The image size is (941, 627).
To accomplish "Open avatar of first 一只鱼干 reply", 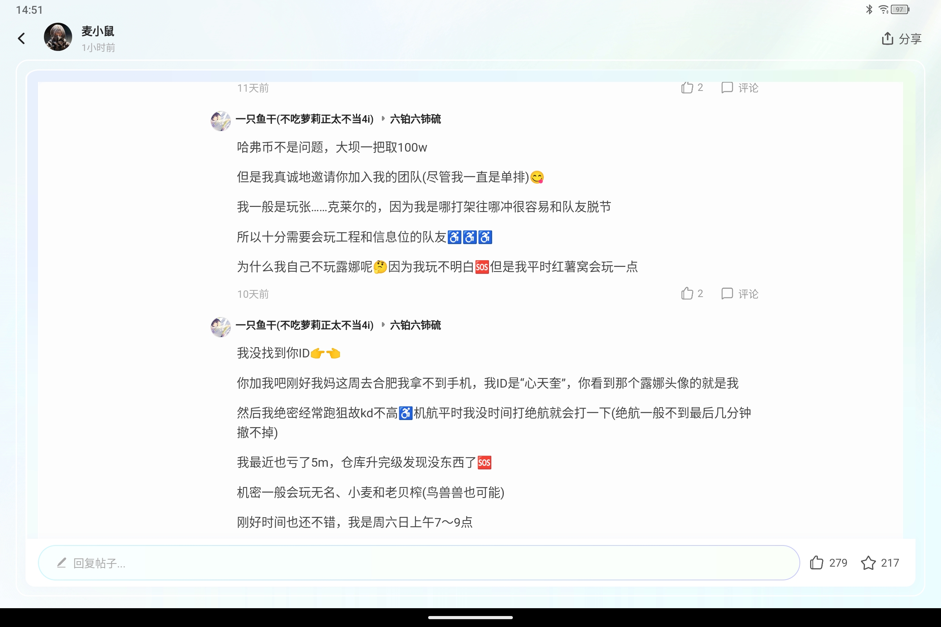I will [x=220, y=121].
